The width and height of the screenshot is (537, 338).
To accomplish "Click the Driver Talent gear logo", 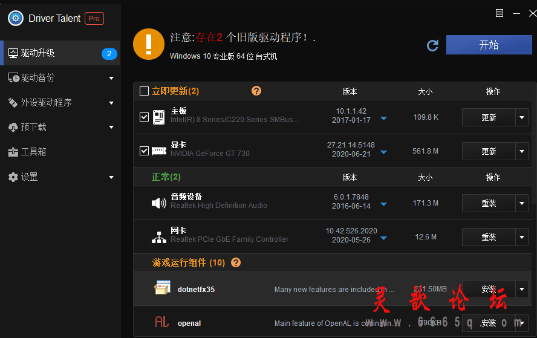I will pyautogui.click(x=15, y=18).
